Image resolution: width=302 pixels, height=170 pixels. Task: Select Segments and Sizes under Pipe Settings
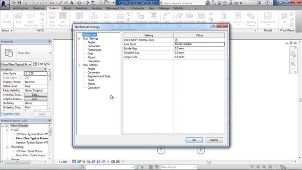point(99,76)
